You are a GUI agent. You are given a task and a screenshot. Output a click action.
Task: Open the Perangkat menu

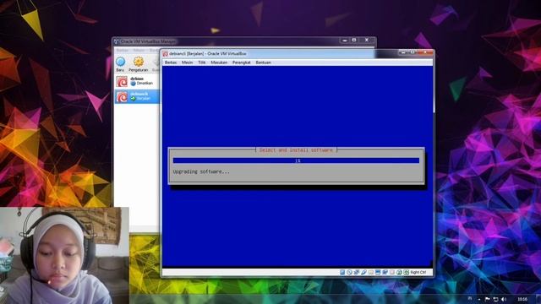click(241, 62)
